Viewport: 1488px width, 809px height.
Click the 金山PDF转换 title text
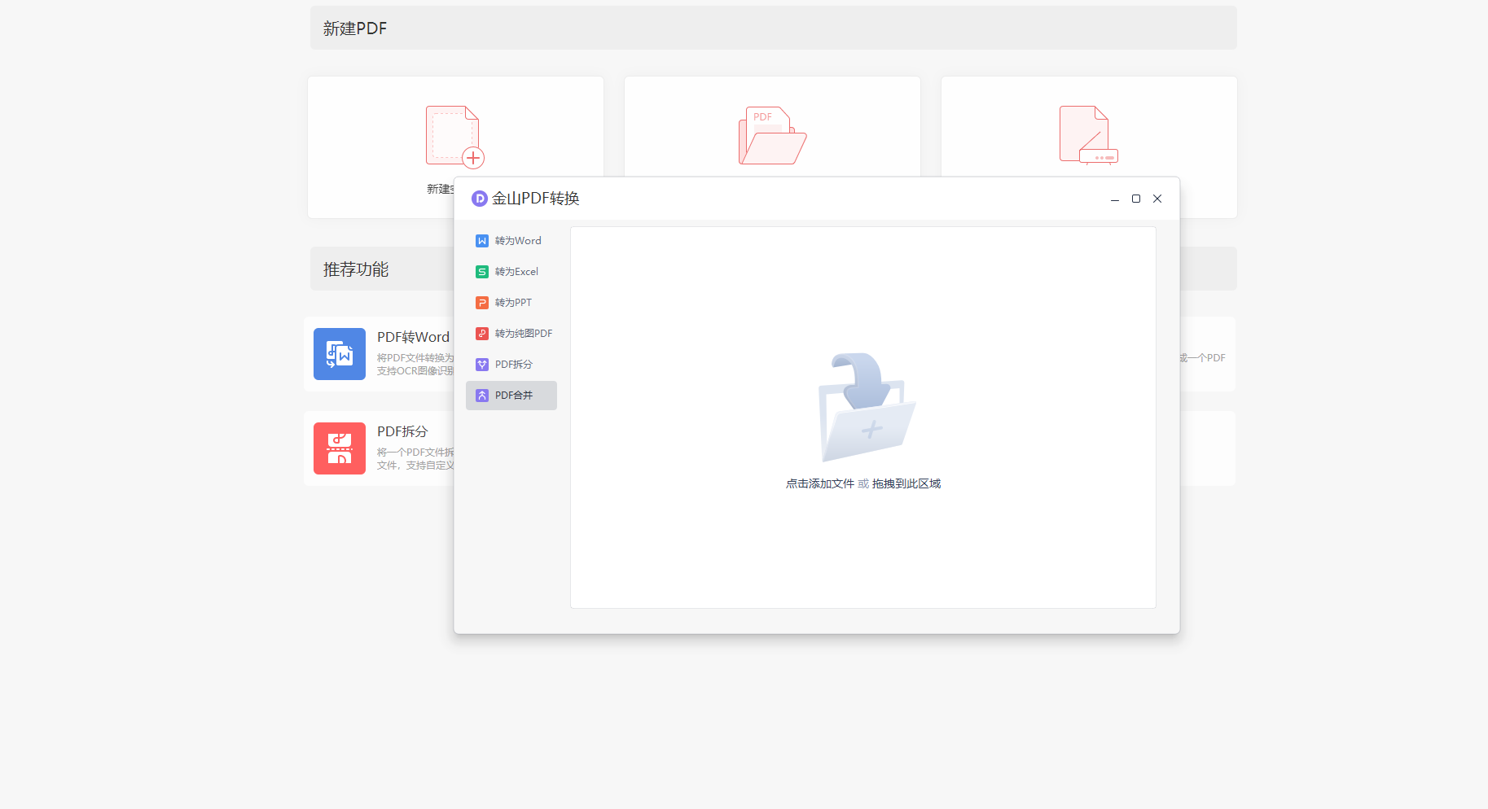[536, 199]
